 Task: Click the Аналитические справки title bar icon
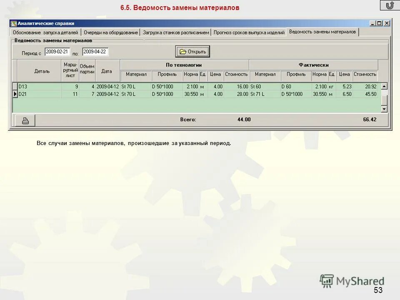(14, 22)
